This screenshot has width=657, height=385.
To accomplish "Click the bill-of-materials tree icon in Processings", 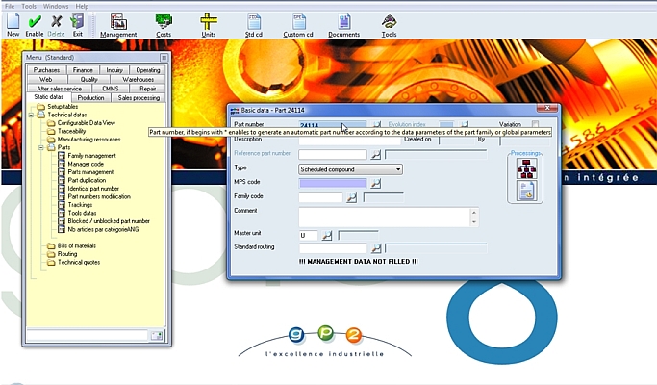I will tap(527, 169).
